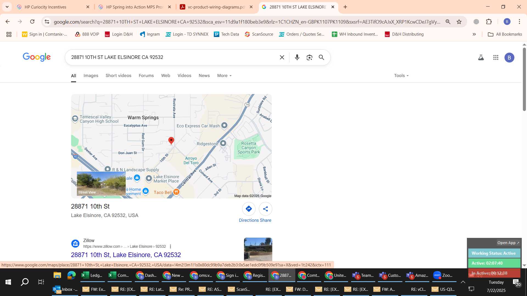Open the ScanSource bookmark
This screenshot has width=527, height=296.
pyautogui.click(x=259, y=34)
